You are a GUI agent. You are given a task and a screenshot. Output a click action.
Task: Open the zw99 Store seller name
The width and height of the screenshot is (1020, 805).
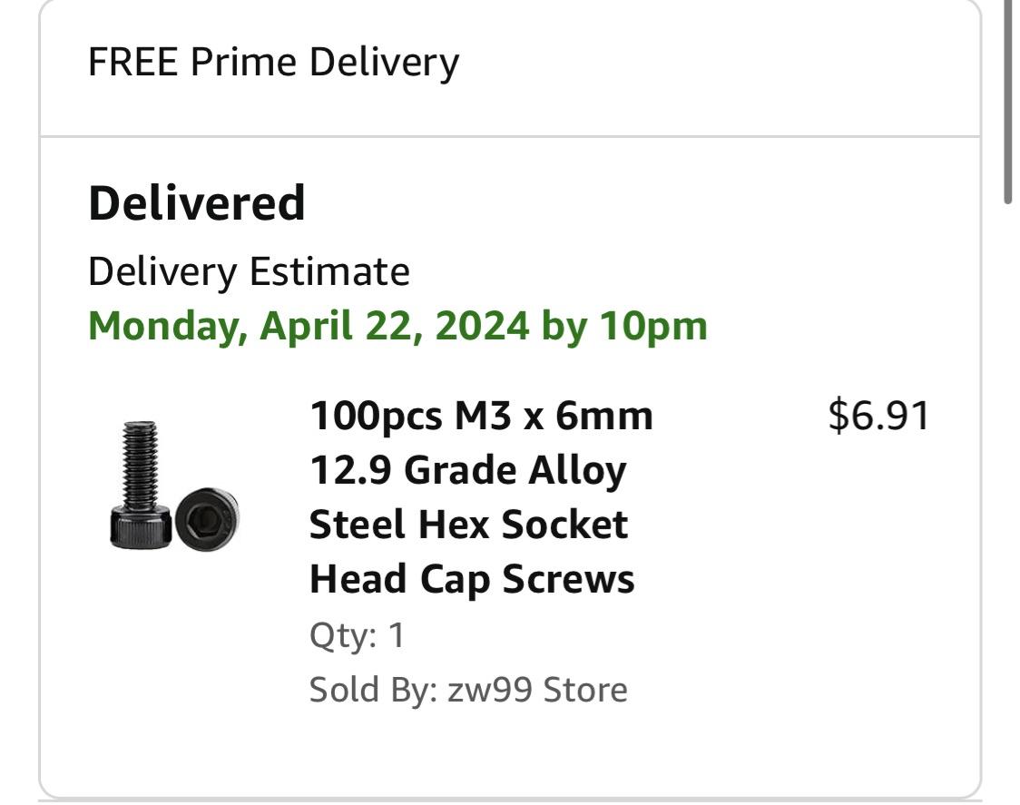pyautogui.click(x=536, y=690)
